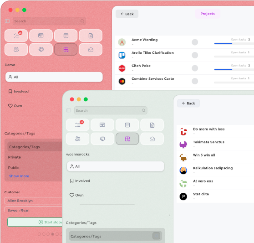Open tasks list icon in pink window
The height and width of the screenshot is (243, 254).
click(x=16, y=36)
